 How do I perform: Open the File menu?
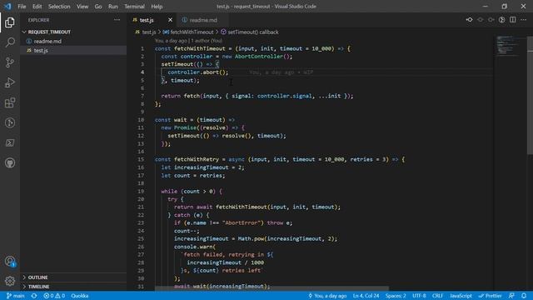pos(22,7)
